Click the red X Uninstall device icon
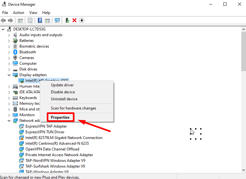246x179 pixels. click(x=74, y=20)
